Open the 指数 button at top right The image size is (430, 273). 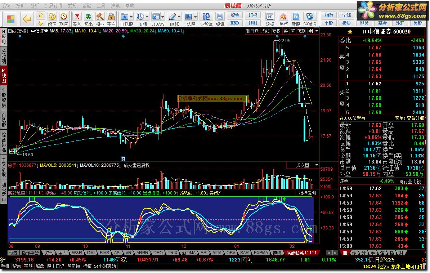click(329, 15)
